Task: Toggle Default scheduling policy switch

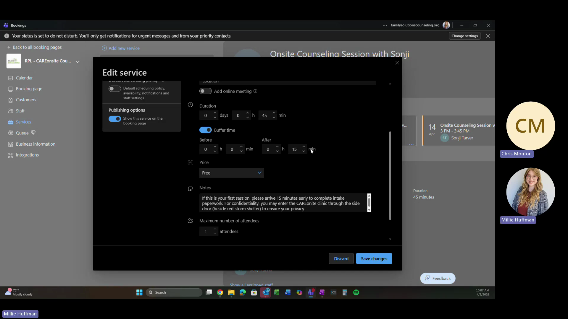Action: click(x=114, y=89)
